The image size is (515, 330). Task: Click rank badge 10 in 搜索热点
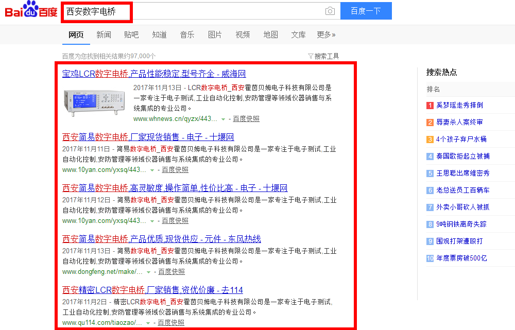[430, 258]
